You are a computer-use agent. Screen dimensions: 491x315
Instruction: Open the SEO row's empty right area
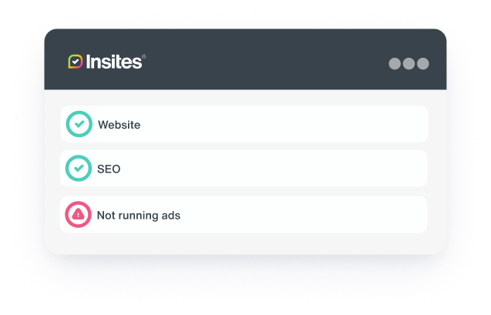272,169
